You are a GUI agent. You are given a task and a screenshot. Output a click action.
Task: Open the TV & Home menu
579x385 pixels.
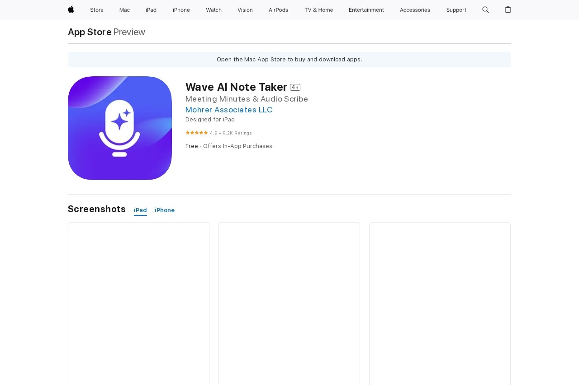(x=318, y=10)
